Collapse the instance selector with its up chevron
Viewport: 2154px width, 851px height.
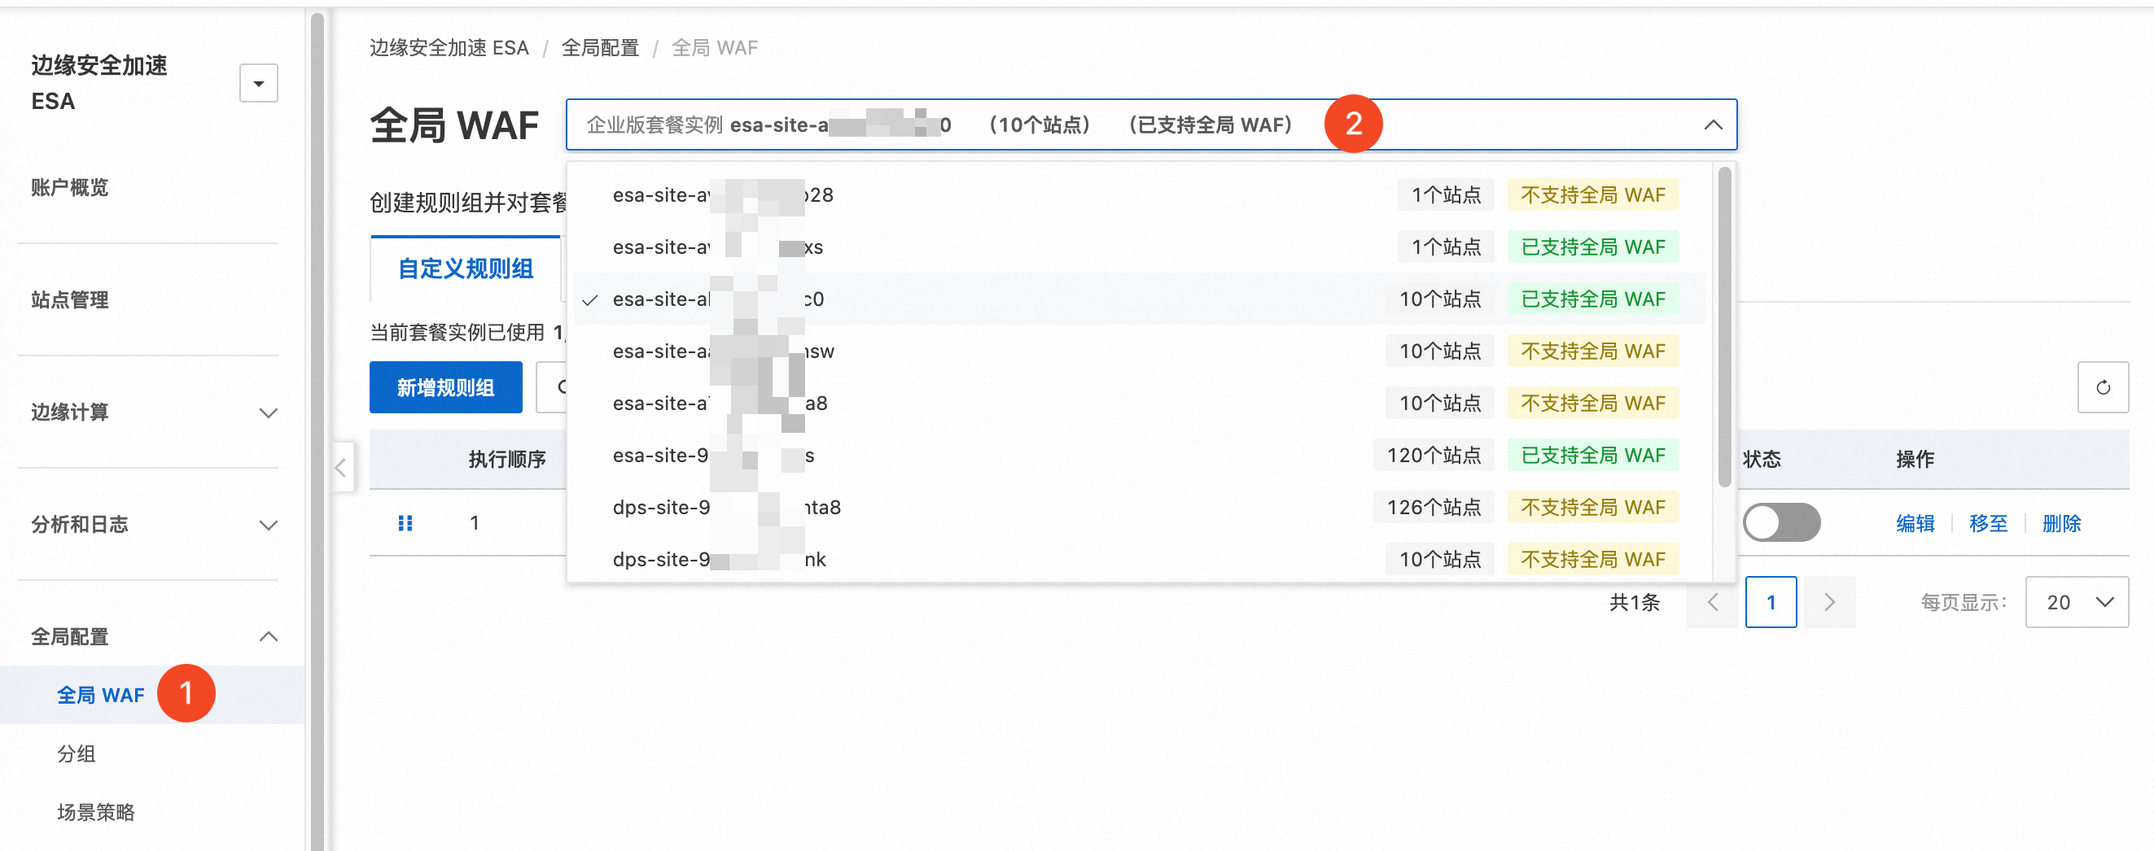coord(1713,124)
